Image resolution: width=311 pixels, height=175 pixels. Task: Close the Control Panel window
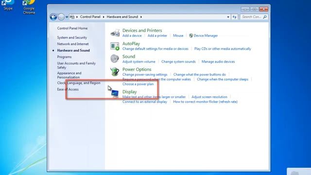[x=263, y=9]
